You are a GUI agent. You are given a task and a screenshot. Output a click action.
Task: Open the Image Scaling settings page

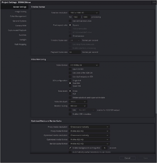pyautogui.click(x=21, y=12)
